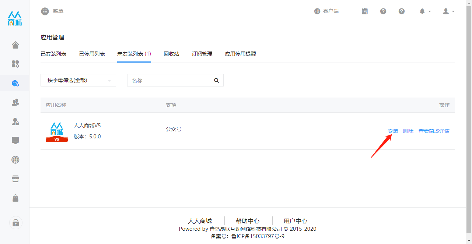Switch to the 已安装列表 tab
Screen dimensions: 472x244
point(53,54)
